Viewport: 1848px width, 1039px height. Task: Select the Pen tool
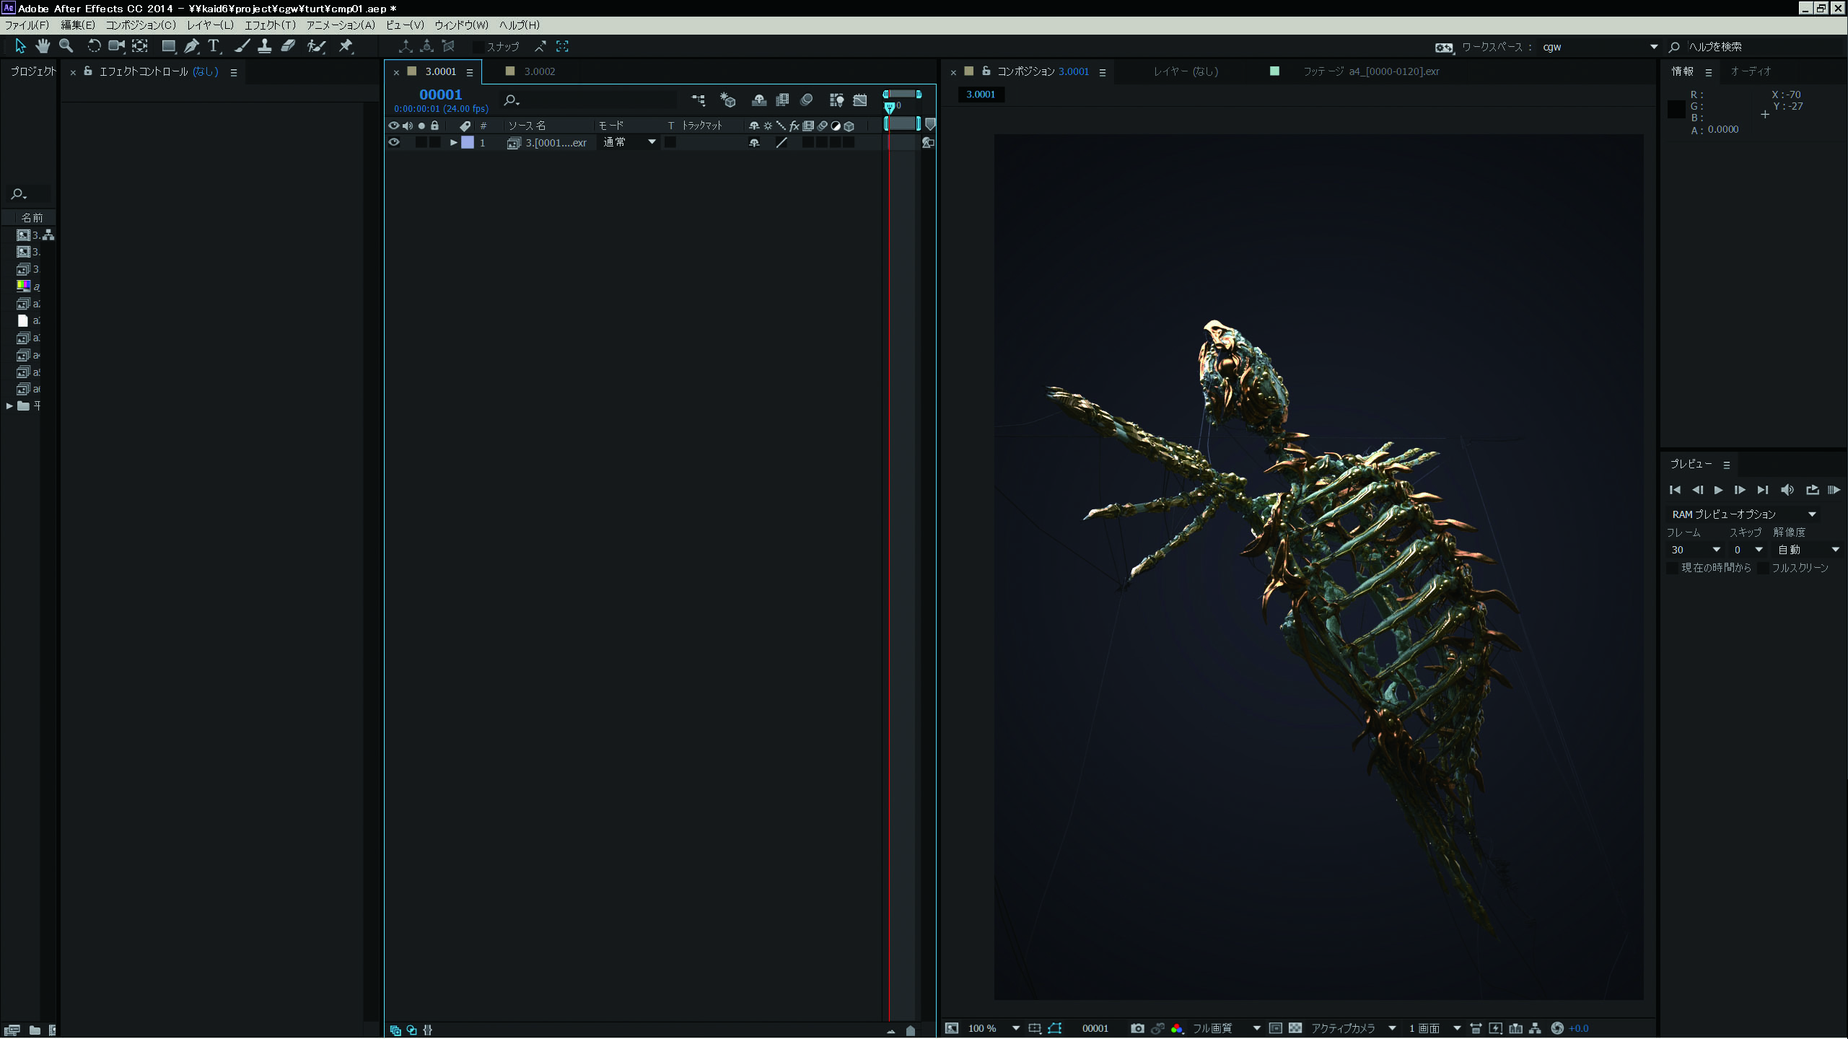click(192, 46)
